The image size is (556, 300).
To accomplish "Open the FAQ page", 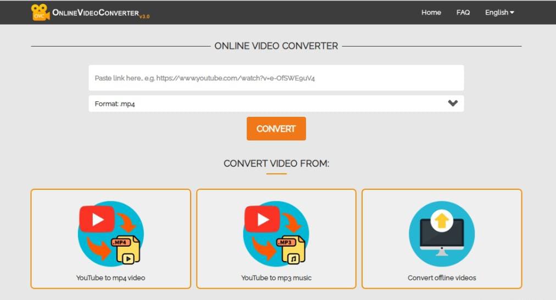I will (463, 13).
